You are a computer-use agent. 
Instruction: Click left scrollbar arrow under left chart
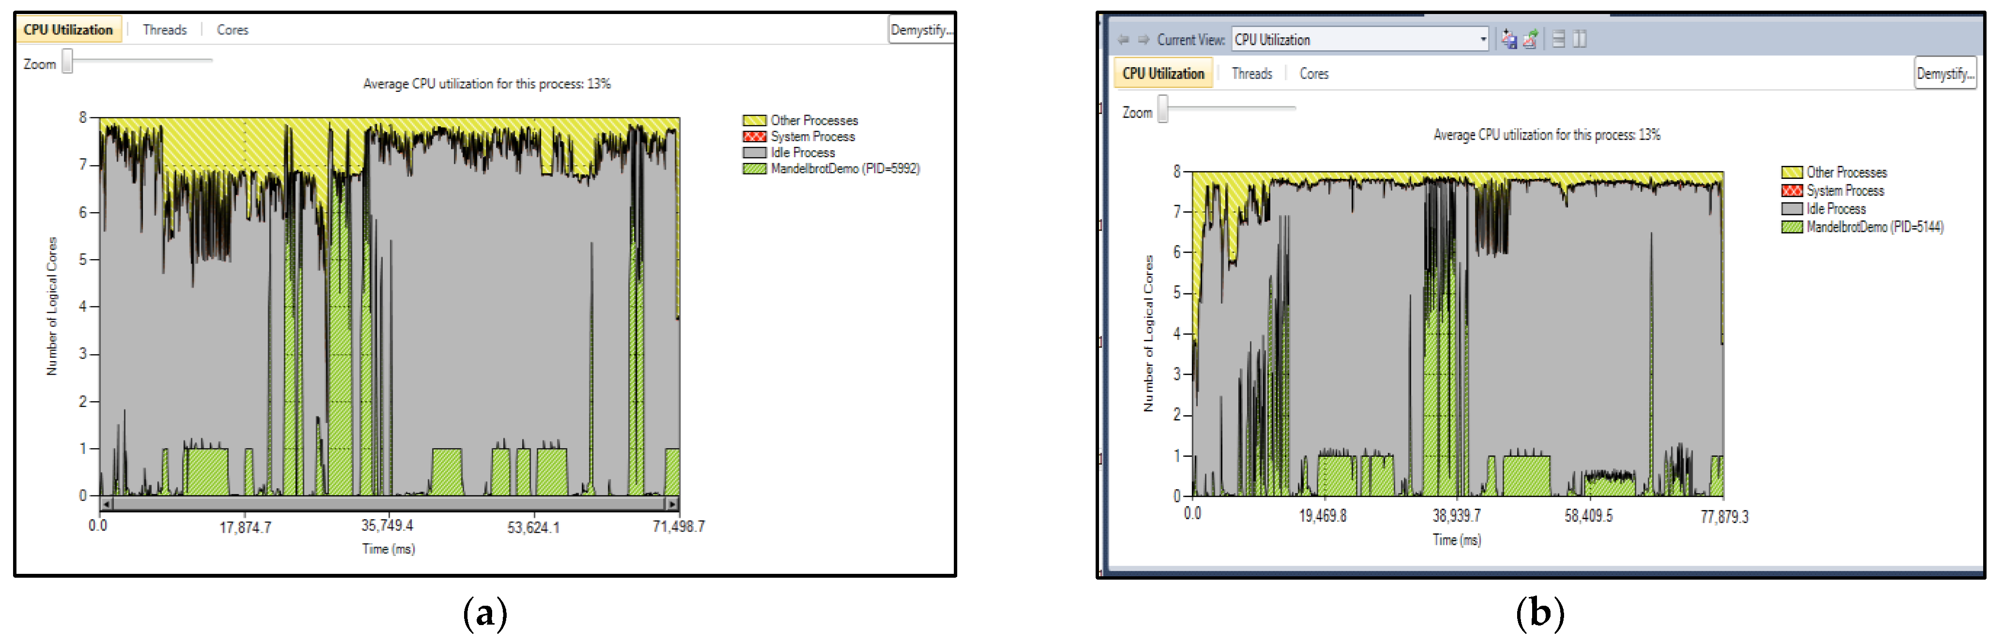tap(106, 504)
